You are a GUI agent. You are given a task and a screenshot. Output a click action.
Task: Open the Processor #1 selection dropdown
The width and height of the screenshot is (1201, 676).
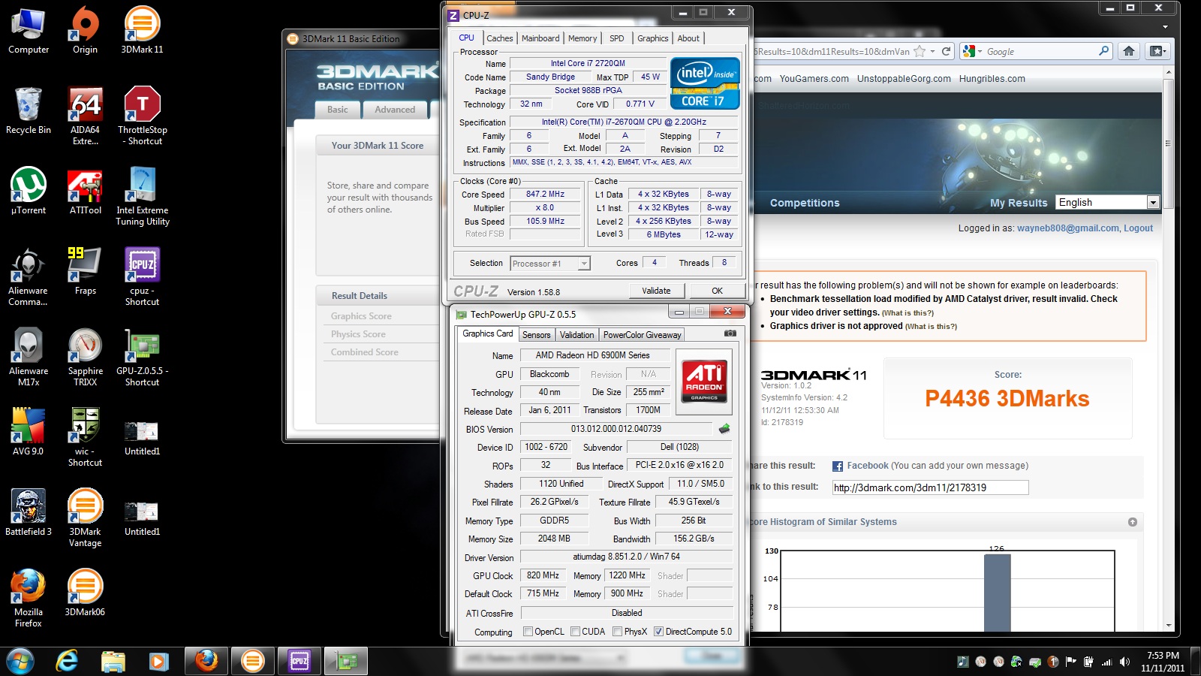550,264
